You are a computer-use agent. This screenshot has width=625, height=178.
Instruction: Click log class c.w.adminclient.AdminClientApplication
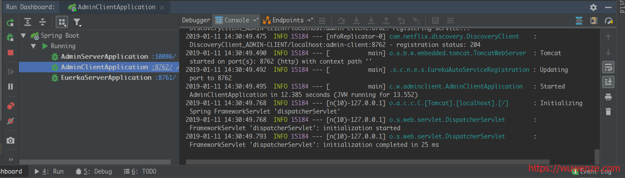pyautogui.click(x=456, y=86)
